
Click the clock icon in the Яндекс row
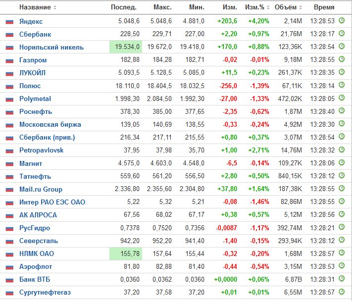342,21
